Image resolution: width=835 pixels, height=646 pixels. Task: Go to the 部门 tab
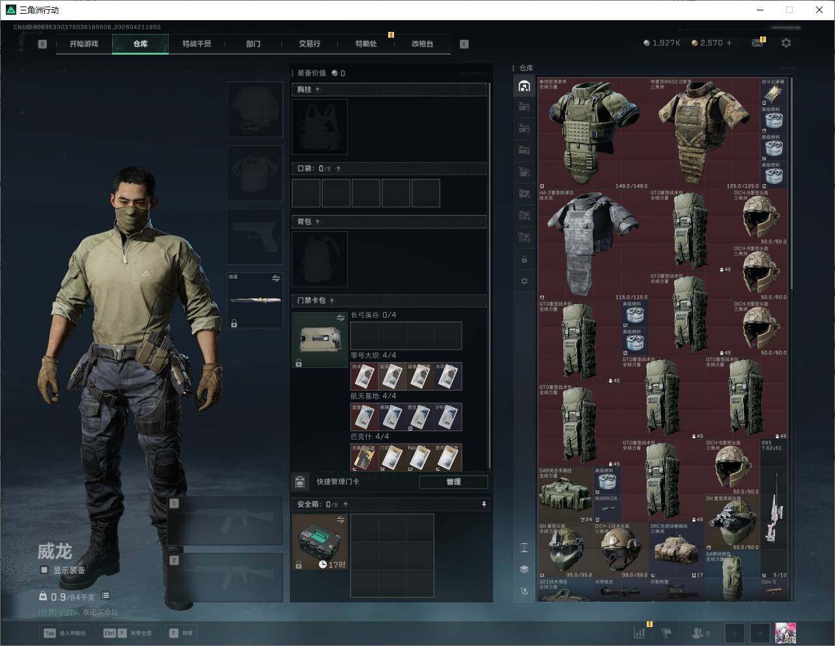coord(253,44)
